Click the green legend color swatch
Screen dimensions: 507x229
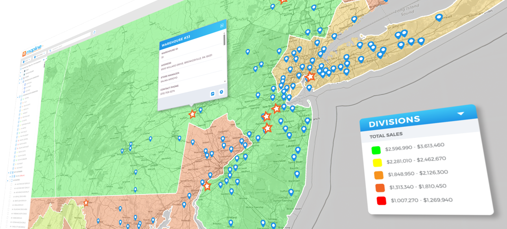pyautogui.click(x=376, y=150)
